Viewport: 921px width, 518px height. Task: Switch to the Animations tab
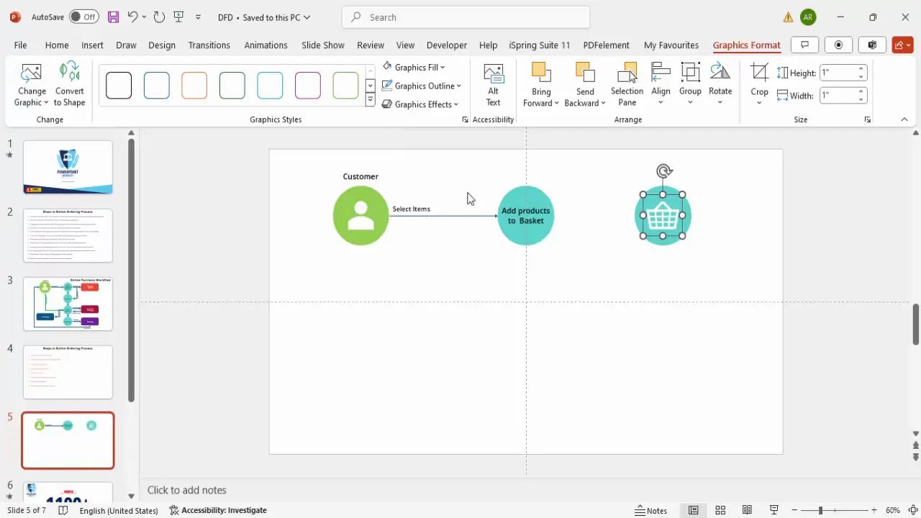point(266,45)
